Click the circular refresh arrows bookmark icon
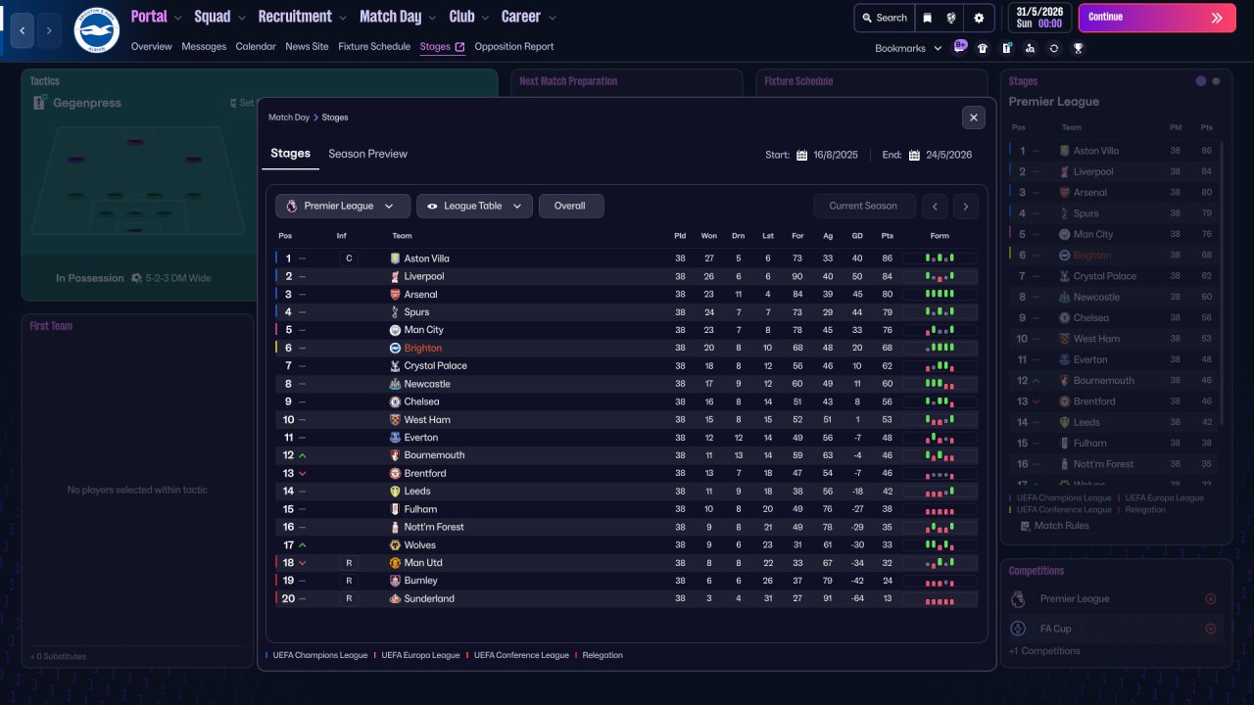The width and height of the screenshot is (1254, 705). tap(1054, 48)
